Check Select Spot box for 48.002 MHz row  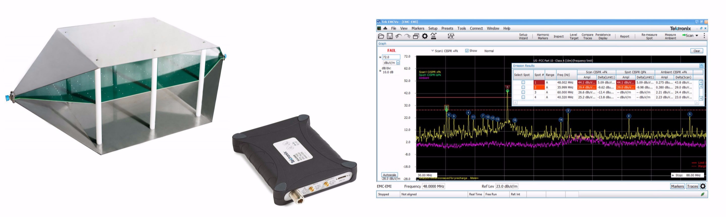pos(523,83)
